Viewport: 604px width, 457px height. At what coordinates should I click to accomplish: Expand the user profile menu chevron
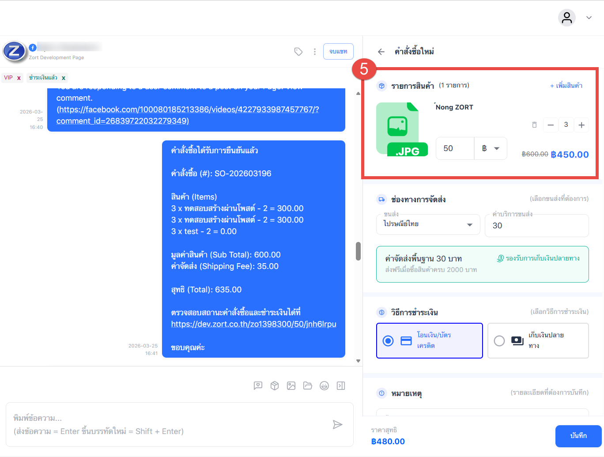pyautogui.click(x=589, y=18)
